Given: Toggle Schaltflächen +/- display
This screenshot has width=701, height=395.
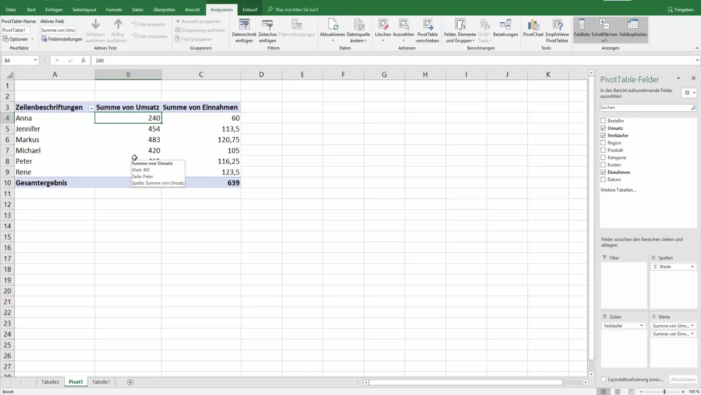Looking at the screenshot, I should (605, 30).
